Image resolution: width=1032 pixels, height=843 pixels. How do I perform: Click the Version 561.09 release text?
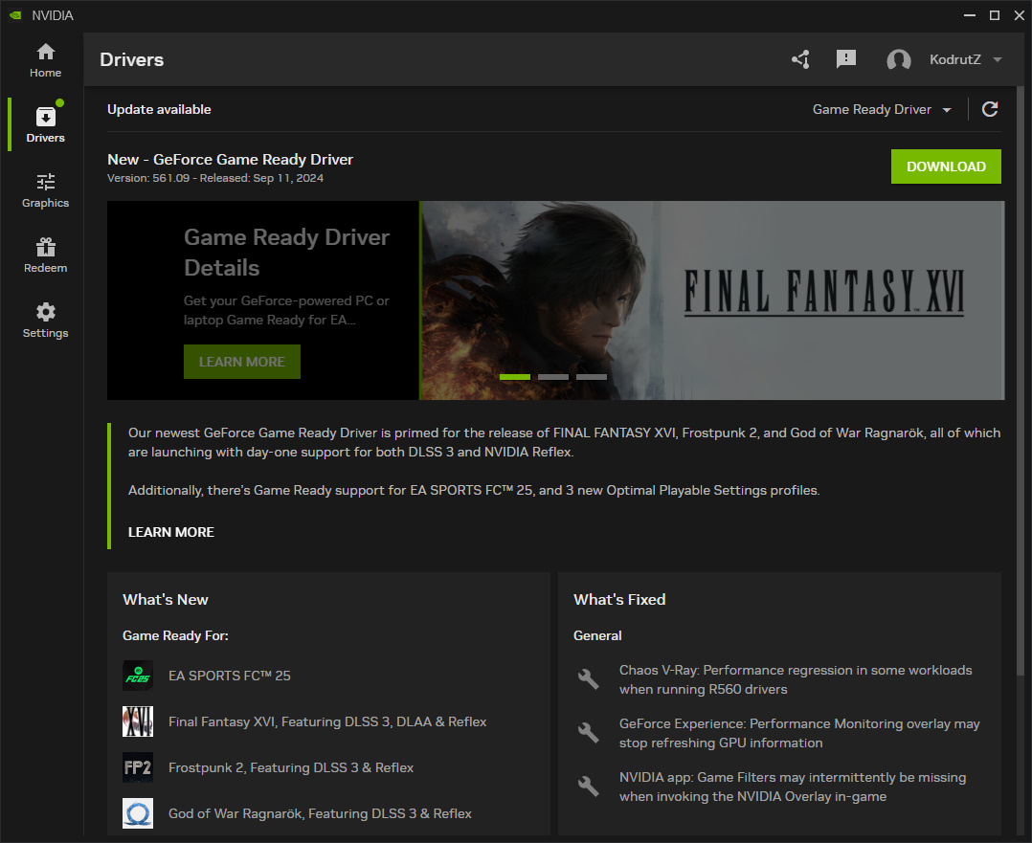pos(215,178)
